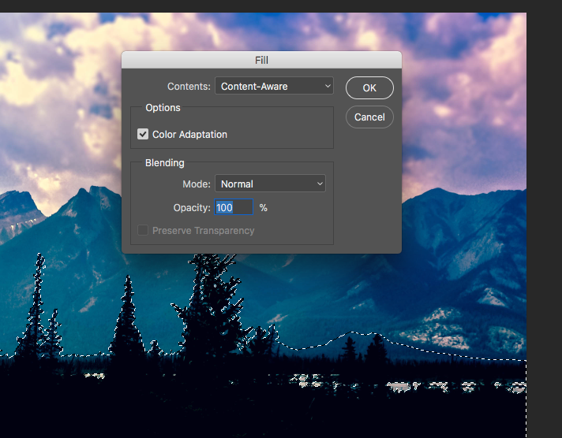Uncheck the Color Adaptation checkbox
This screenshot has height=438, width=562.
pos(143,134)
